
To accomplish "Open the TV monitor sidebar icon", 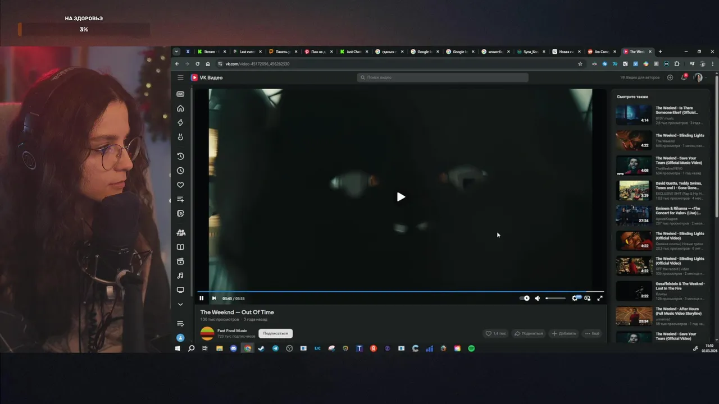I will (x=180, y=290).
